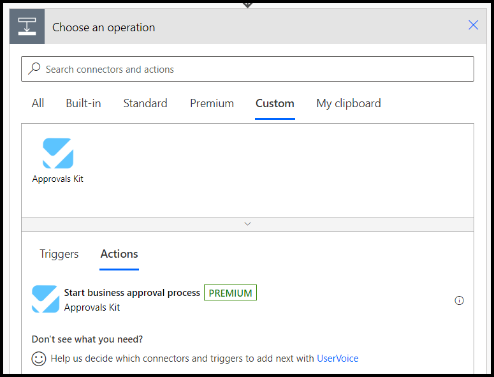Screen dimensions: 494x377
Task: Select the Actions tab
Action: (119, 254)
